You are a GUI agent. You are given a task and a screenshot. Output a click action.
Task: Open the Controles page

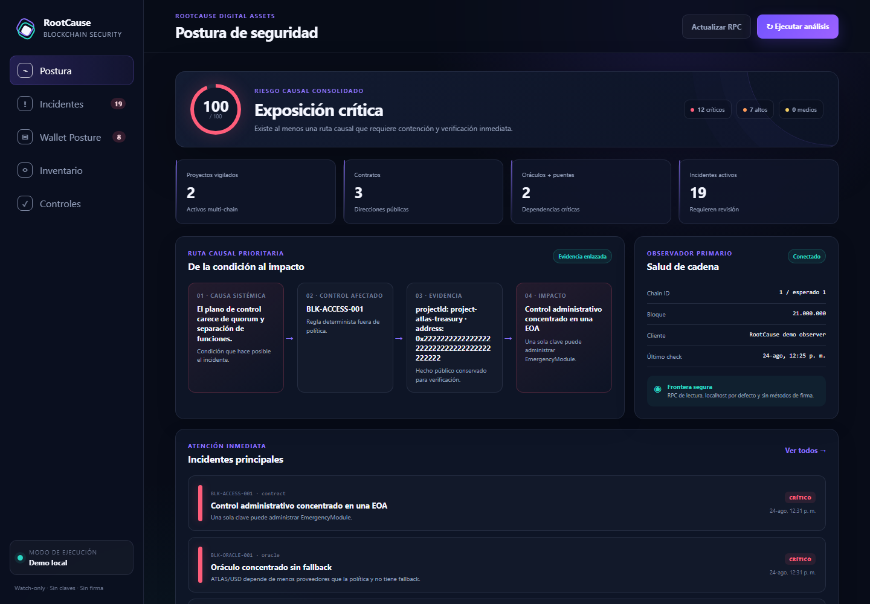pyautogui.click(x=71, y=204)
